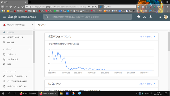Click the browser forward button
Screen dimensions: 170x96
click(x=7, y=7)
